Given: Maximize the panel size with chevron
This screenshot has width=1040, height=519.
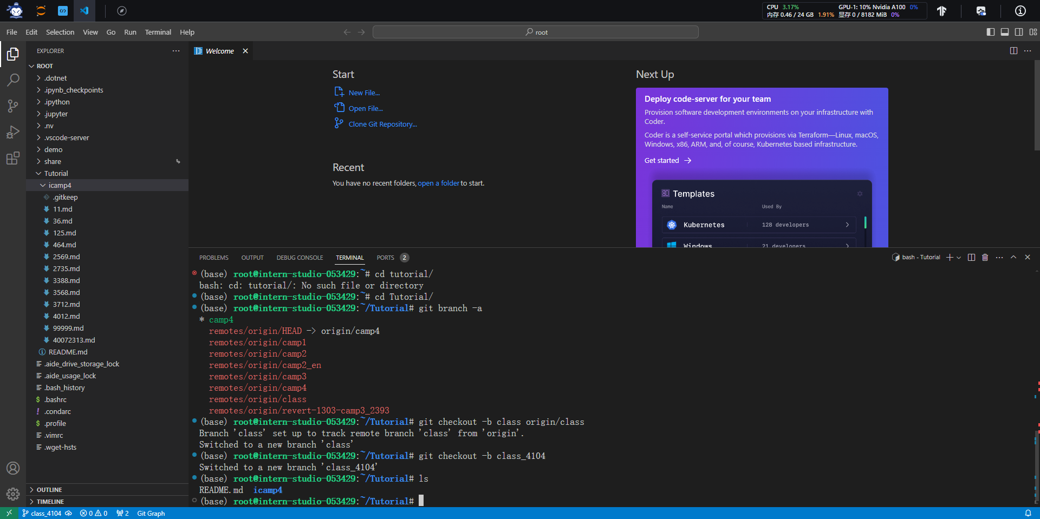Looking at the screenshot, I should pyautogui.click(x=1013, y=258).
